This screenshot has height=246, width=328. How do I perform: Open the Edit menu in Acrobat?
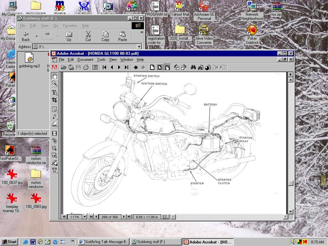coord(71,60)
